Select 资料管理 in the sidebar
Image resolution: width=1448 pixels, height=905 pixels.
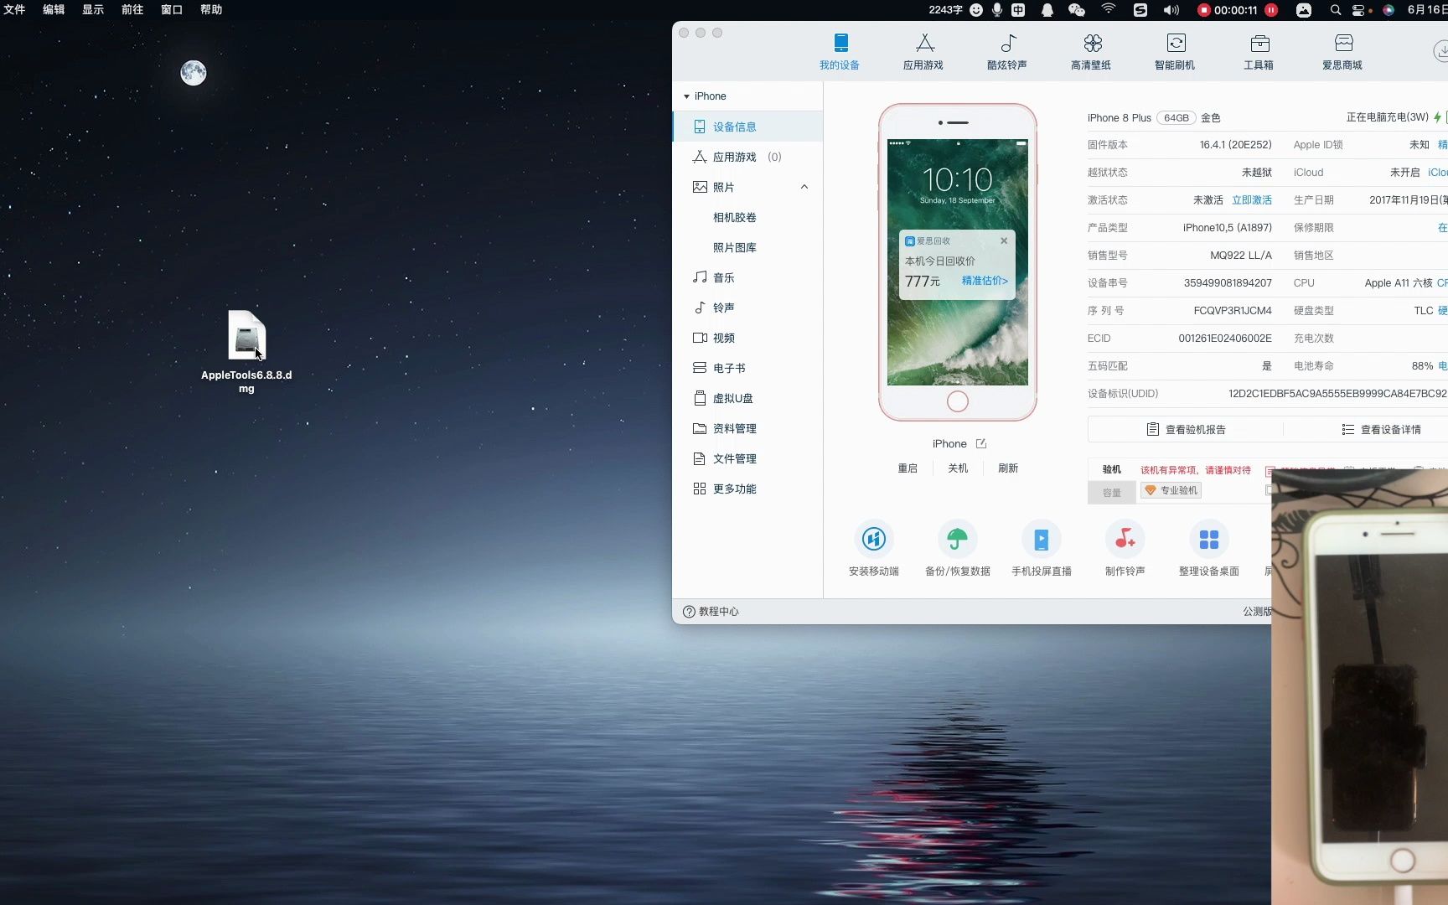pos(747,428)
